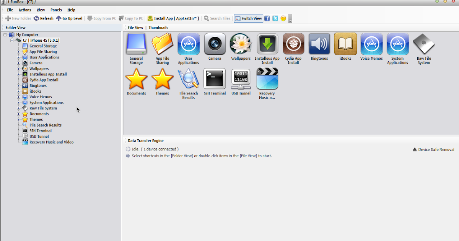This screenshot has width=459, height=241.
Task: Open Cydia App Install icon in File View
Action: click(293, 44)
